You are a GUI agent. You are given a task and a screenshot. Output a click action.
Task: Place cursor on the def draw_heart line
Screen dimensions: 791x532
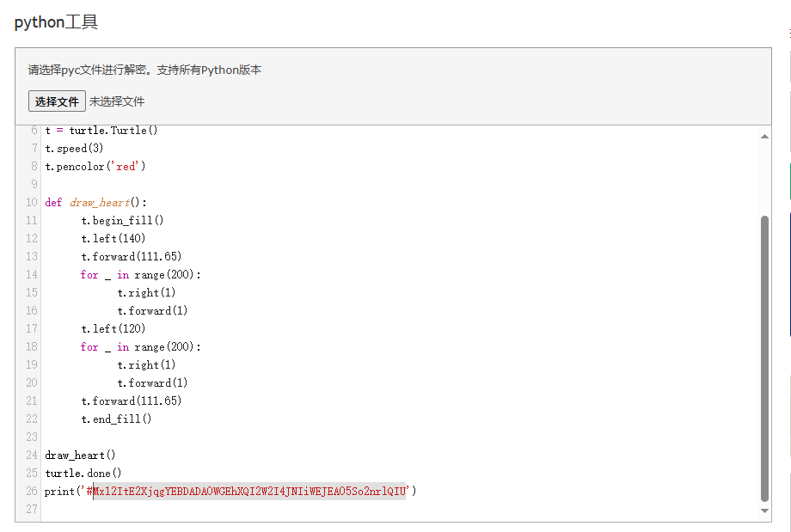tap(96, 203)
